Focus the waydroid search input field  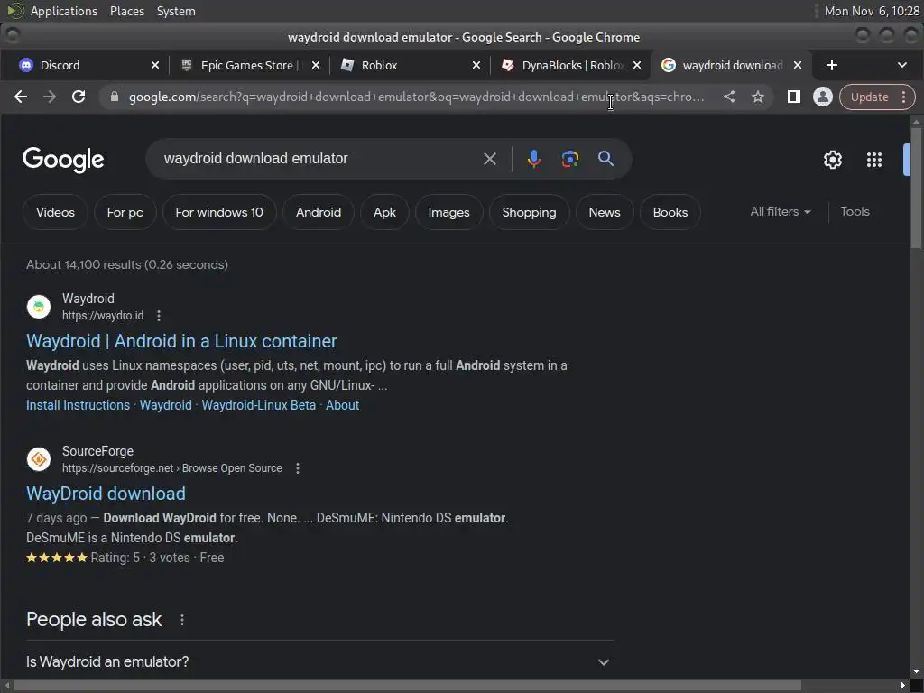pos(319,159)
